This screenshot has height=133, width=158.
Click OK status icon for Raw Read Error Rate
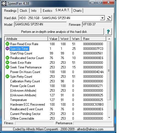7,44
